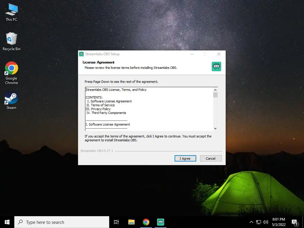The height and width of the screenshot is (228, 304).
Task: Click the license scrollbar up arrow
Action: 215,90
